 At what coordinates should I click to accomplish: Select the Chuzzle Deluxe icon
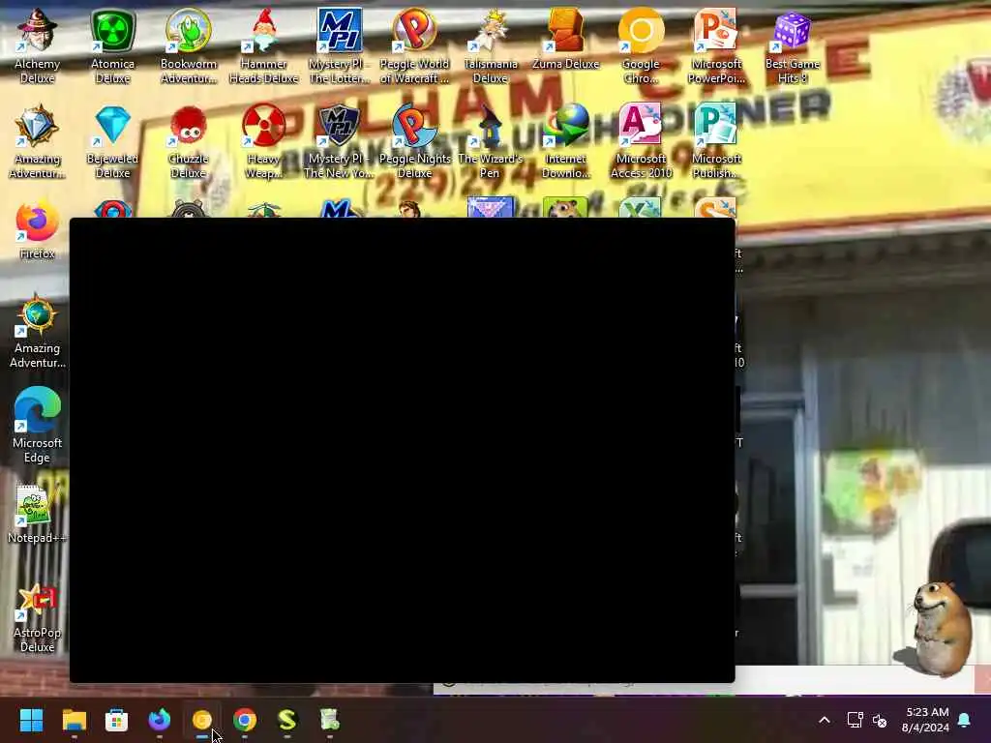[x=189, y=140]
